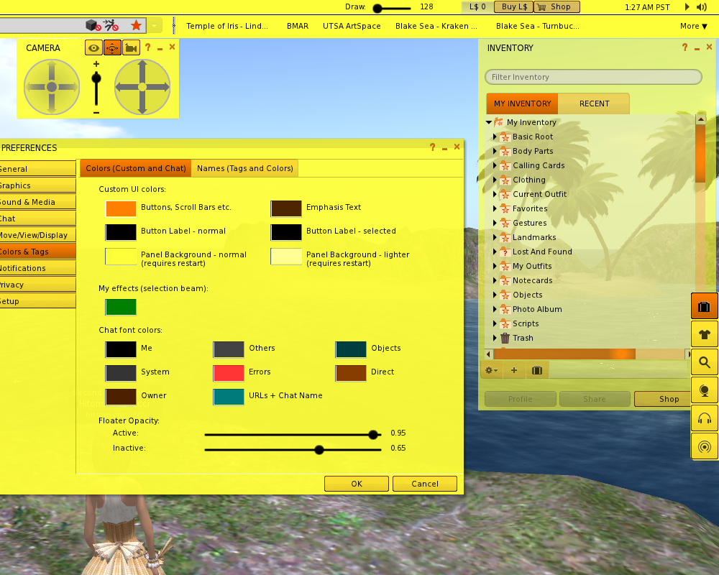Screen dimensions: 719x575
Task: Click the eye camera view icon
Action: pyautogui.click(x=93, y=48)
